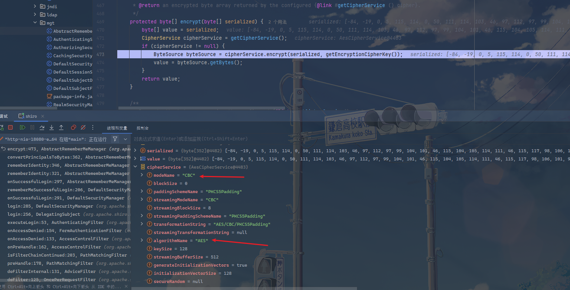Expand the paddingSchemeName field
The image size is (570, 290).
coord(142,191)
